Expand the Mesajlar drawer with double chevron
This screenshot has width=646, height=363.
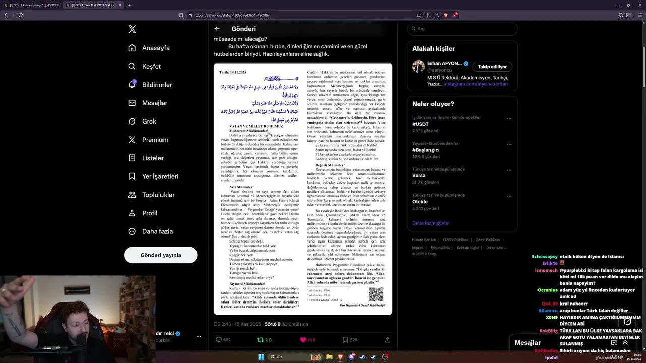pyautogui.click(x=625, y=342)
